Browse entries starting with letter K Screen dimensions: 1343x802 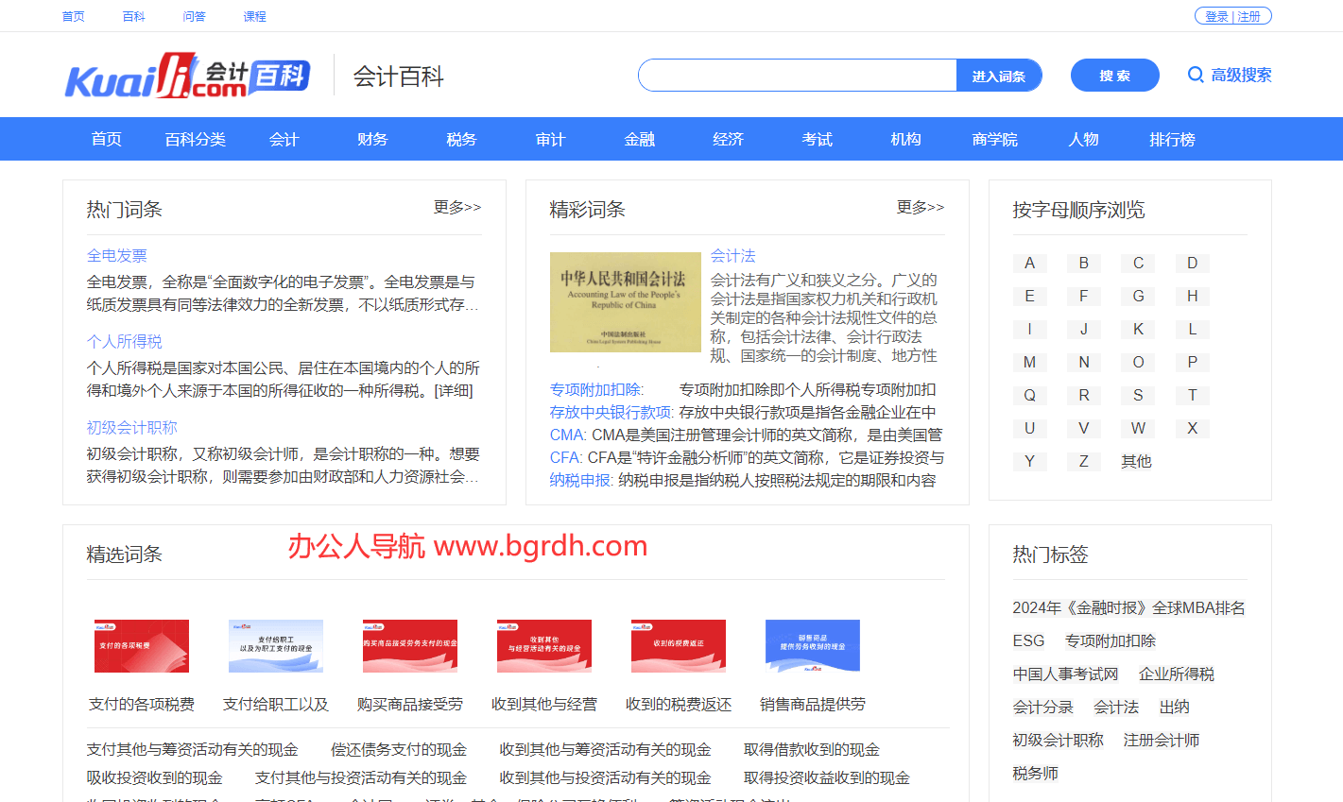(1138, 329)
